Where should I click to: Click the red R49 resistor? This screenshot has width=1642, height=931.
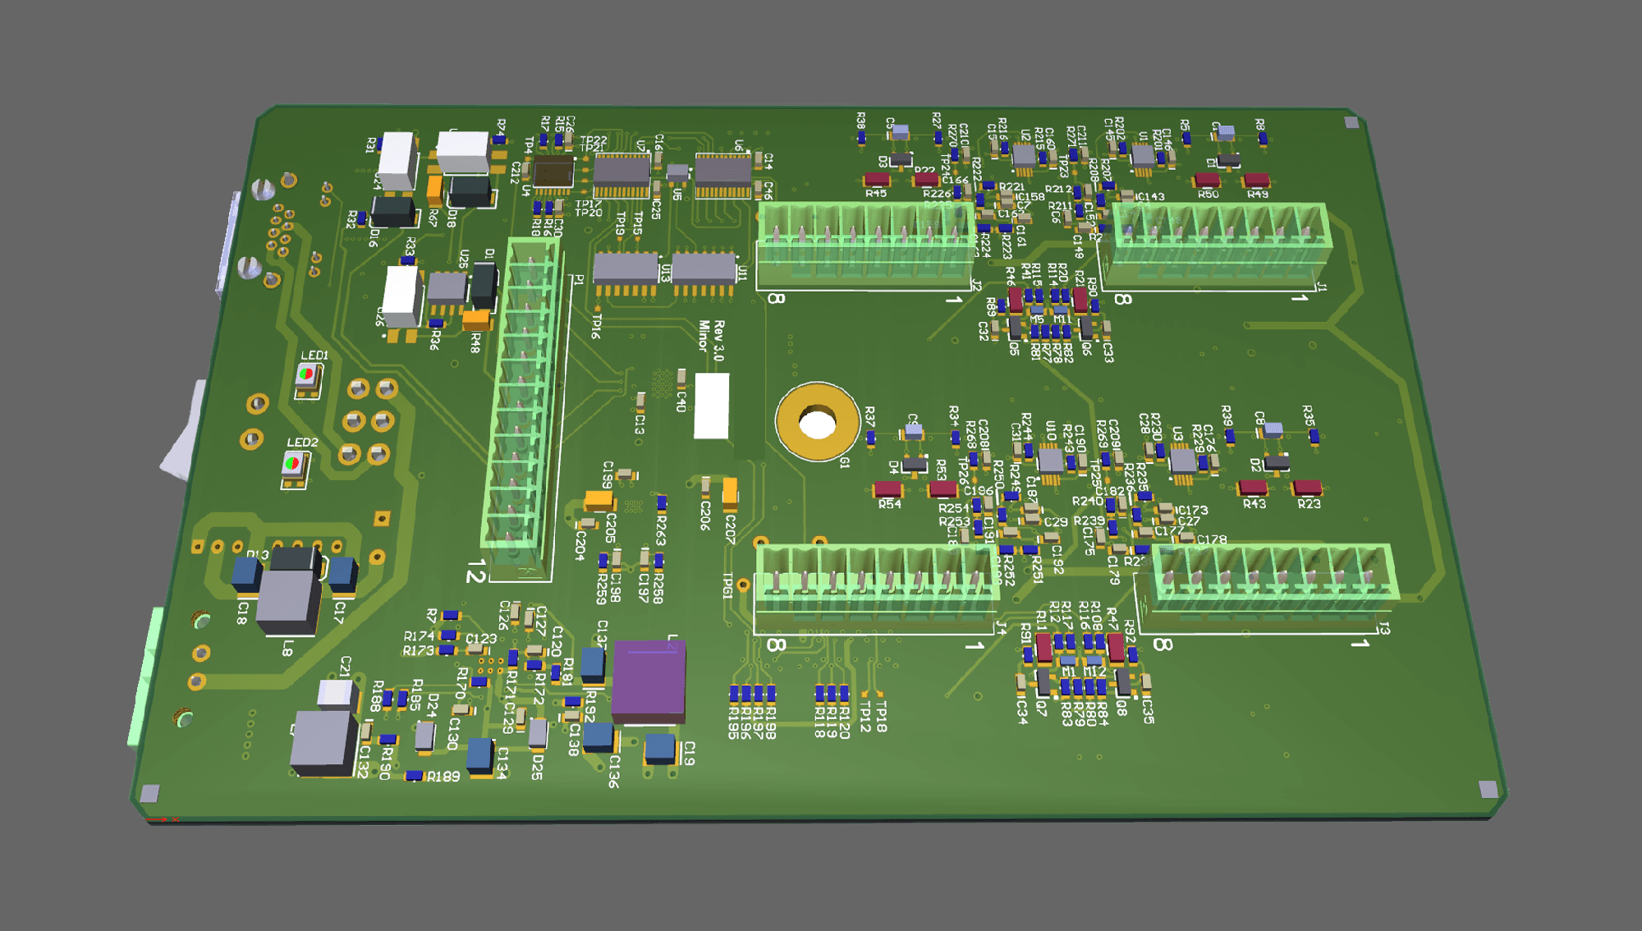[x=1257, y=179]
